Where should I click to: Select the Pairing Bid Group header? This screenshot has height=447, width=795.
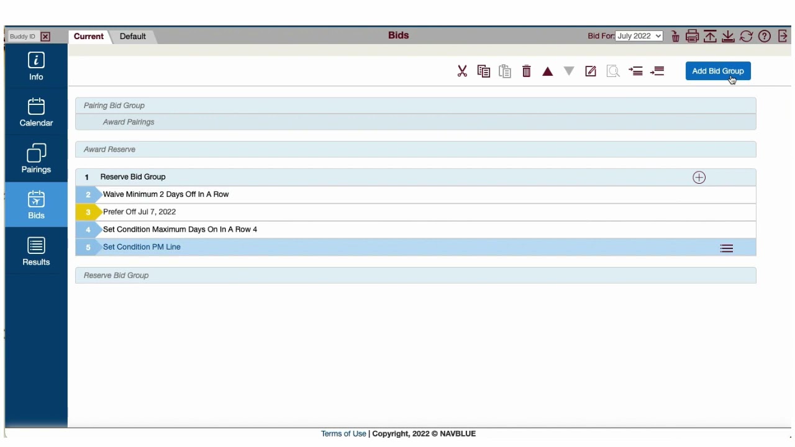[416, 106]
